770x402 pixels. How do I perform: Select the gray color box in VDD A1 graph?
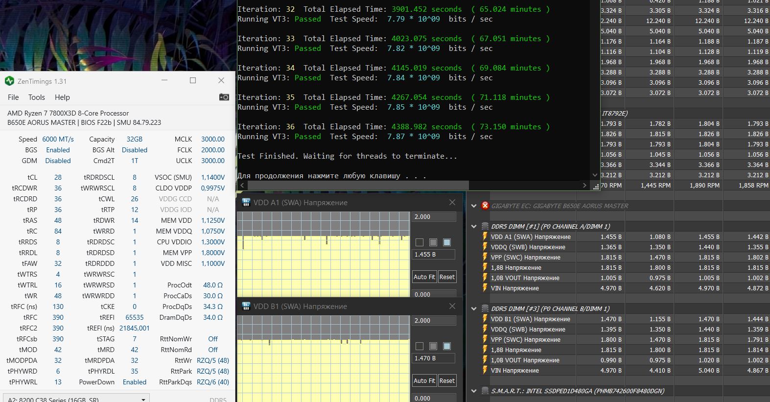(x=433, y=242)
